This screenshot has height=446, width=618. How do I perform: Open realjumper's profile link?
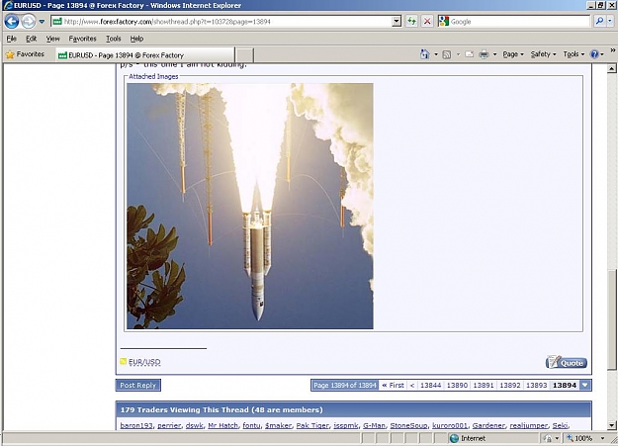tap(529, 425)
